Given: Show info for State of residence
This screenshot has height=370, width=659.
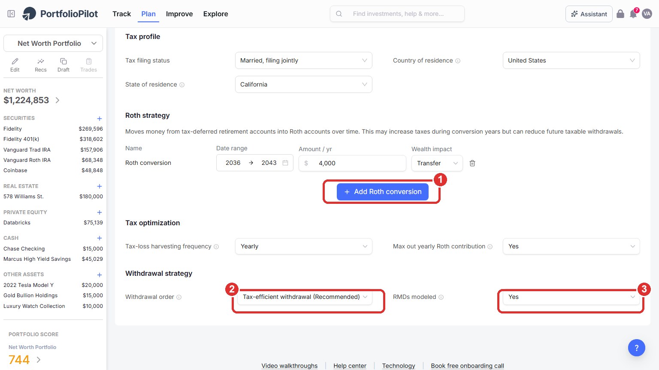Looking at the screenshot, I should (182, 85).
